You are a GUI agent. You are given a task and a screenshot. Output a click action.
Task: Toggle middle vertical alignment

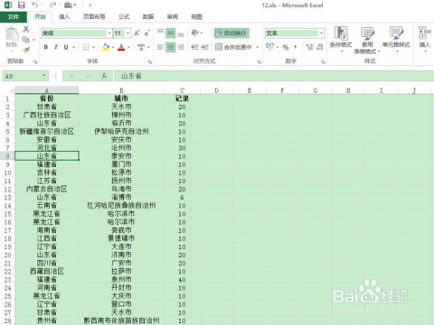171,32
